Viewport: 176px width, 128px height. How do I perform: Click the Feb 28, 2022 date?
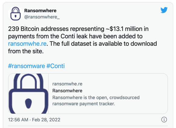click(46, 120)
